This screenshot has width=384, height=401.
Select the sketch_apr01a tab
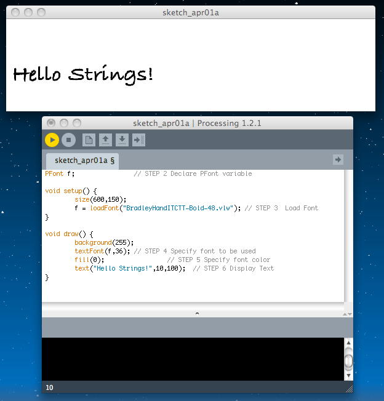click(x=82, y=161)
